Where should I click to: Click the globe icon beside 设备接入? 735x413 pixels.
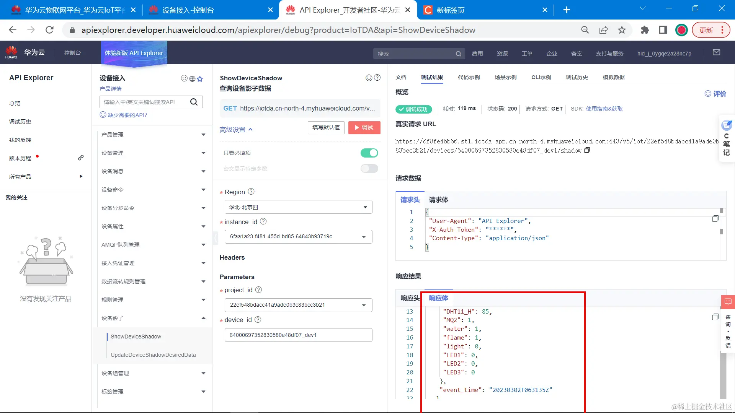pos(192,79)
